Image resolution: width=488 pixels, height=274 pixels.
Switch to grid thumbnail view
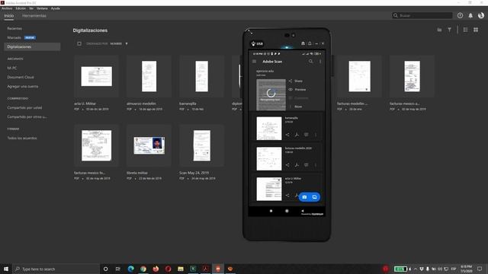coord(476,30)
